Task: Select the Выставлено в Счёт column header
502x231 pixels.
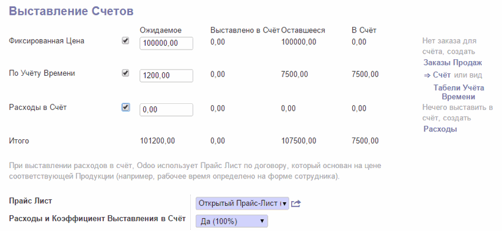Action: coord(245,31)
